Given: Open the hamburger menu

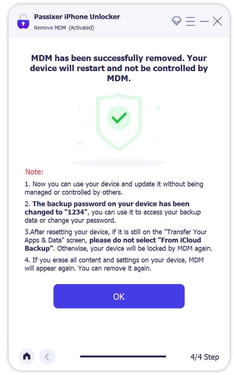Looking at the screenshot, I should coord(190,21).
